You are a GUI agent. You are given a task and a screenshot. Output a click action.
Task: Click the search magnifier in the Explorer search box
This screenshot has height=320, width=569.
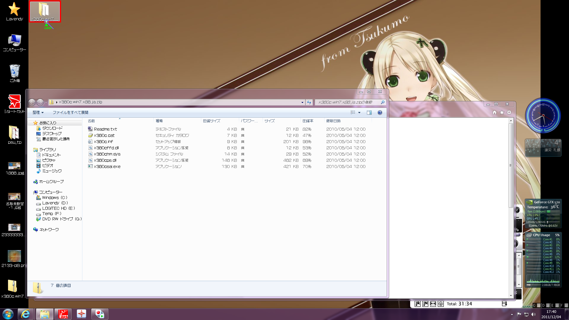383,102
